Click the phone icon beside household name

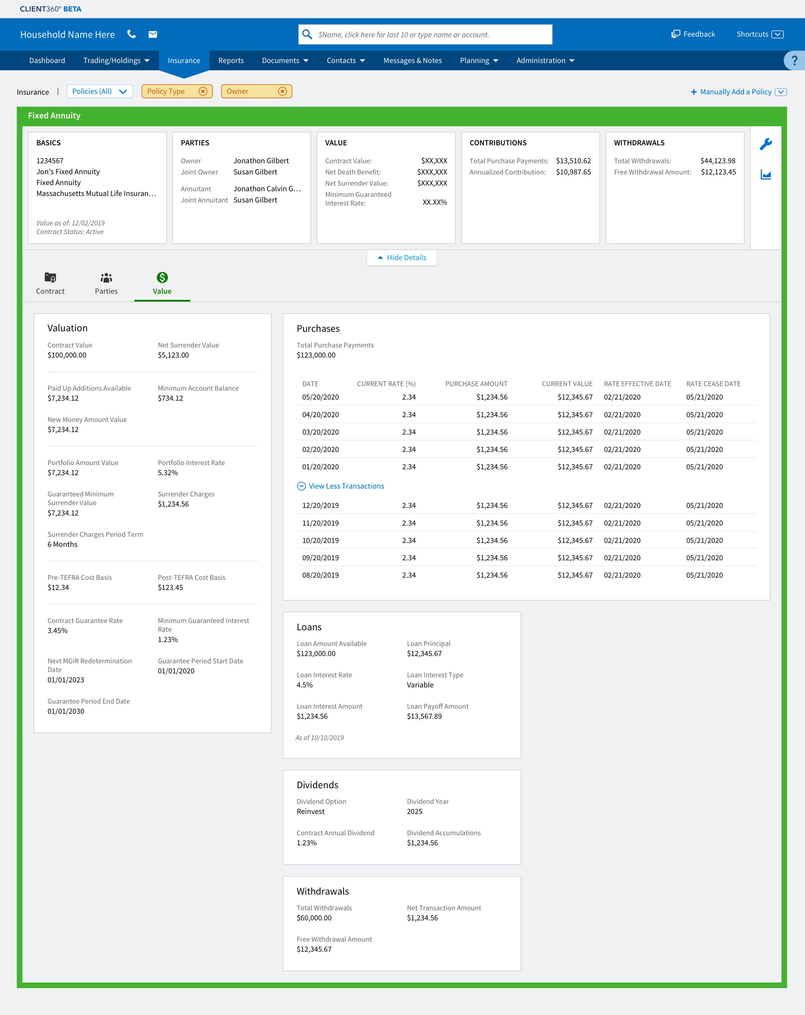click(x=132, y=34)
